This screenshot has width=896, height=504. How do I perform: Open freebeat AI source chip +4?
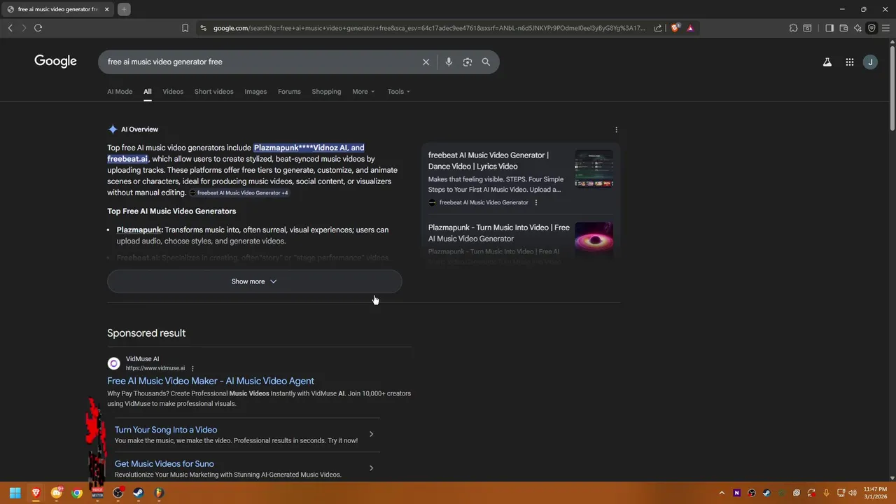point(239,192)
